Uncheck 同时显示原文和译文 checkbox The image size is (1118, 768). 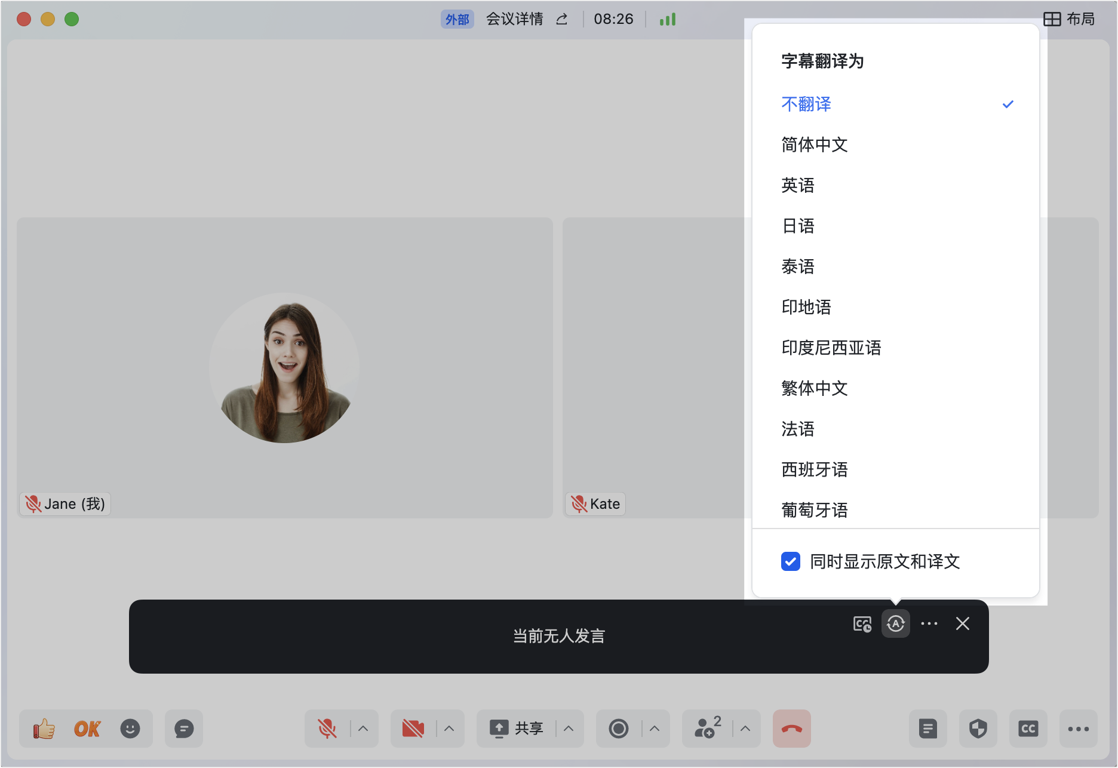tap(791, 561)
